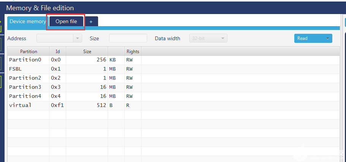346x162 pixels.
Task: Click the KB unit cell
Action: (116, 60)
